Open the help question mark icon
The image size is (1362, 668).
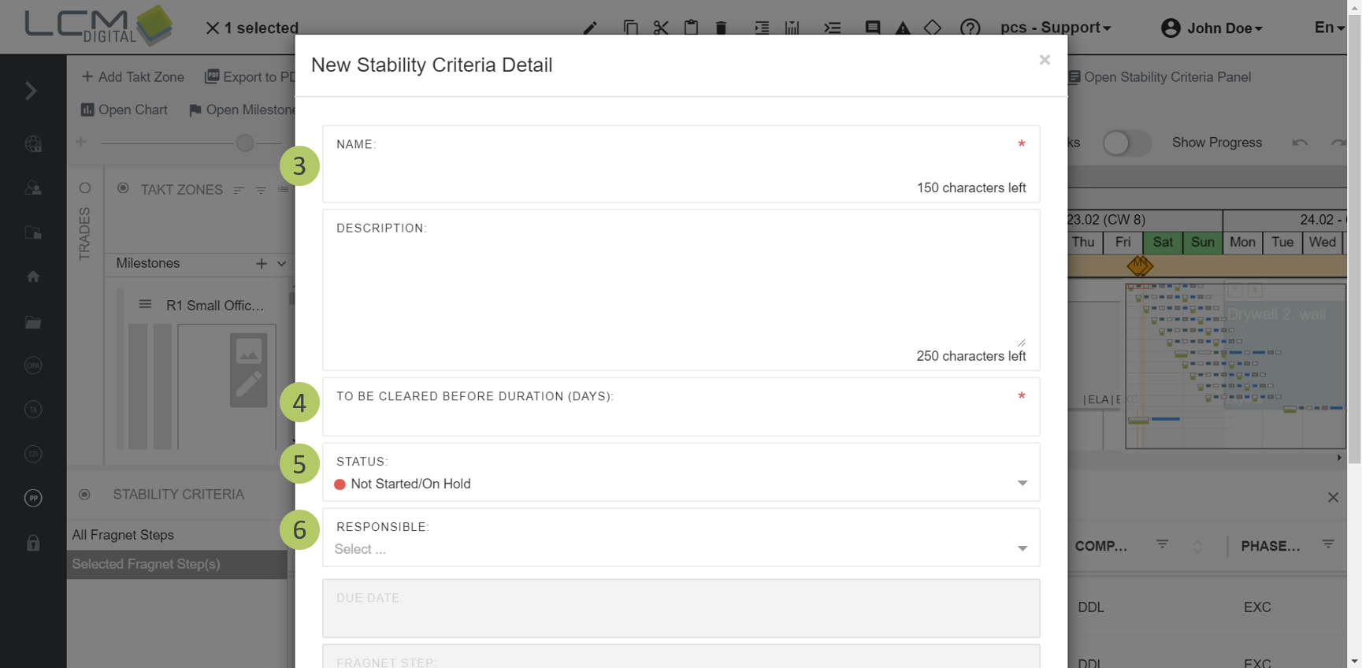(970, 28)
